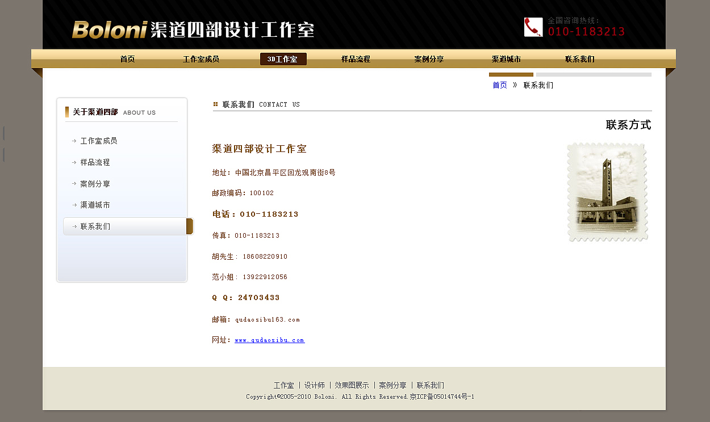710x422 pixels.
Task: Open 效果图展示 footer link
Action: pos(352,385)
